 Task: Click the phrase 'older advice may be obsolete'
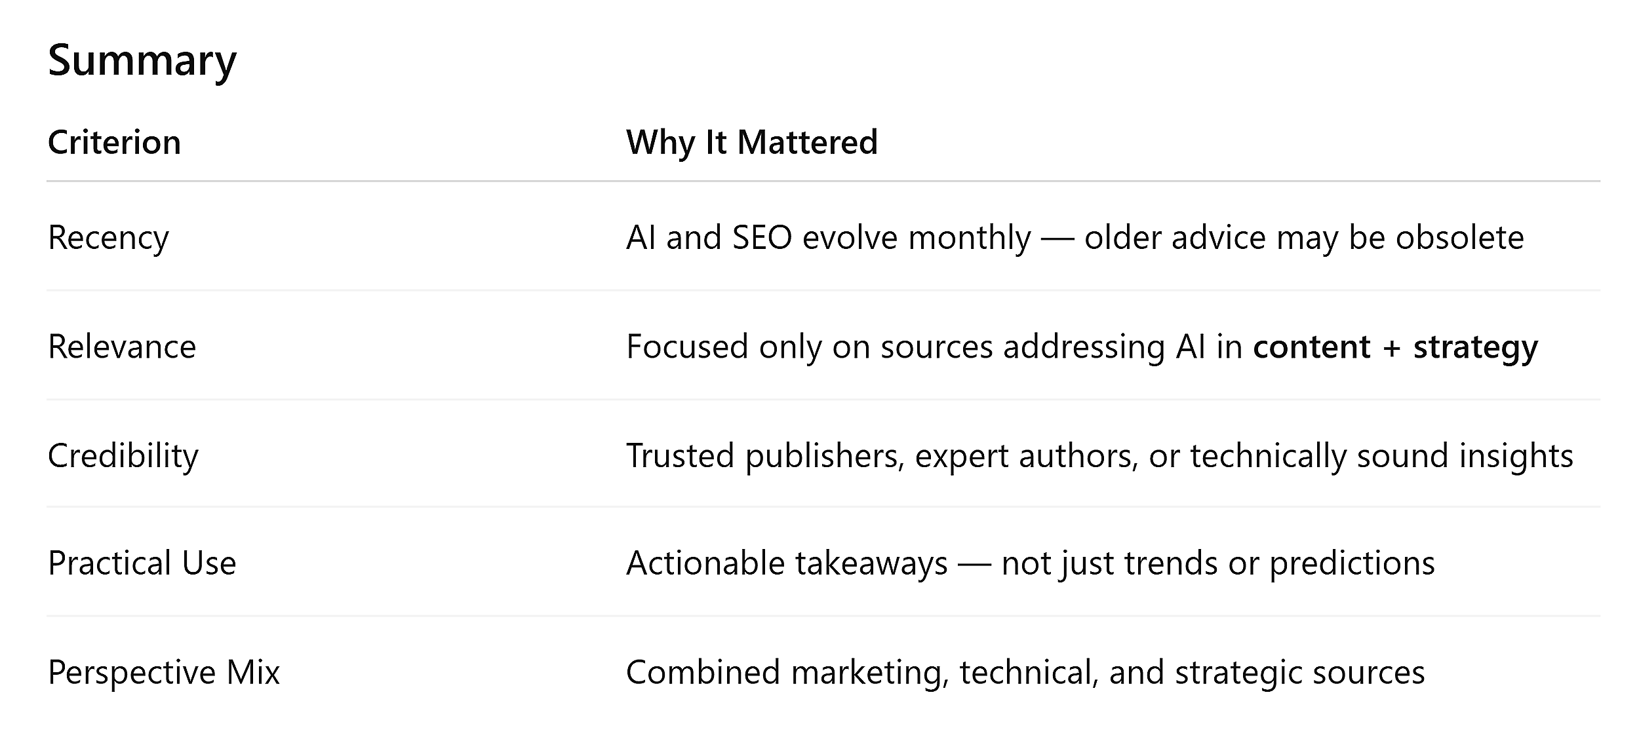1303,237
